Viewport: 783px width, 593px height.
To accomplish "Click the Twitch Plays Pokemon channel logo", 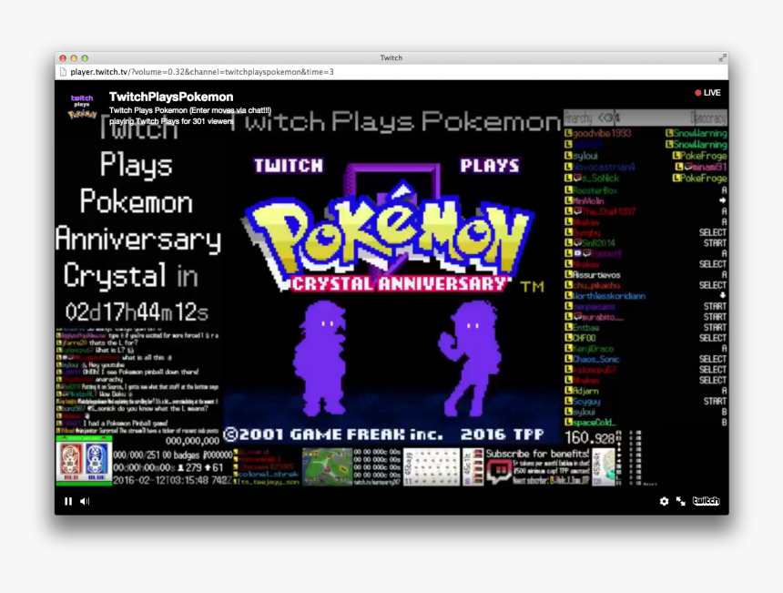I will point(82,107).
